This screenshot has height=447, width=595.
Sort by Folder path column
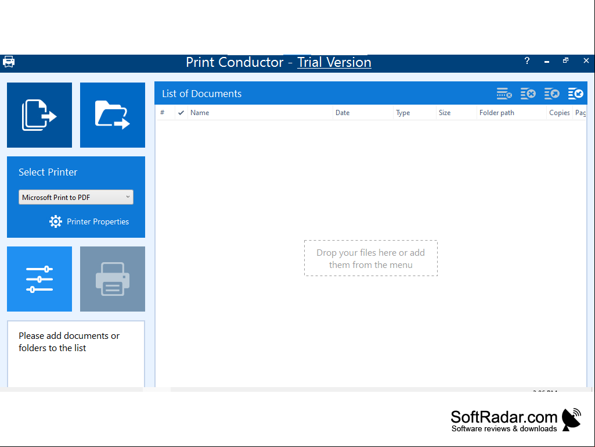pyautogui.click(x=511, y=113)
